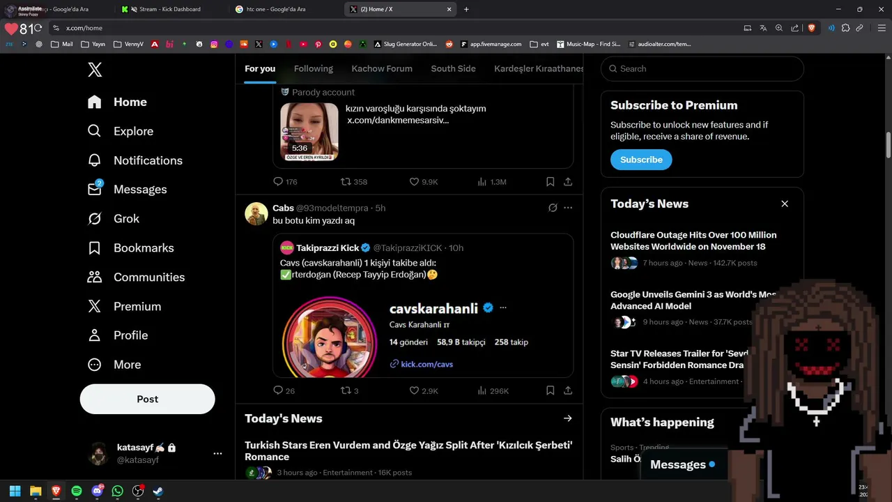This screenshot has width=892, height=502.
Task: Open account menu dots next to katasayf
Action: pyautogui.click(x=217, y=453)
